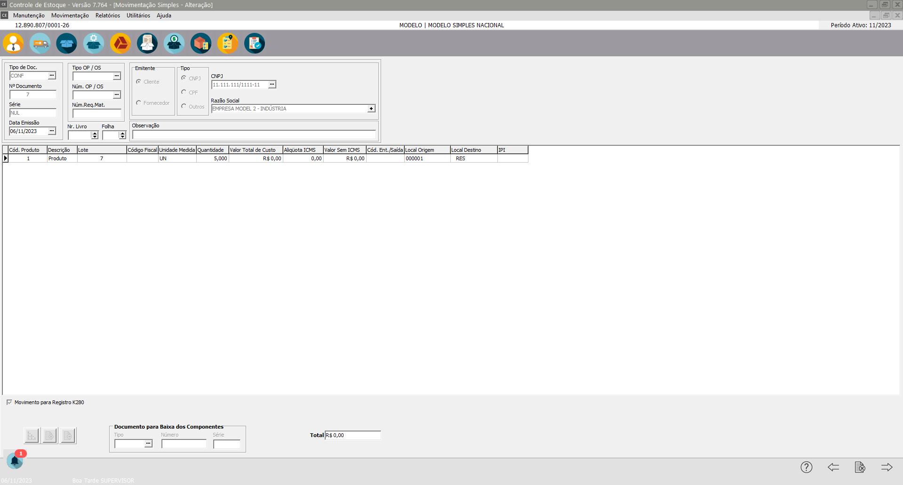Select the Fornecedor radio button

(139, 103)
